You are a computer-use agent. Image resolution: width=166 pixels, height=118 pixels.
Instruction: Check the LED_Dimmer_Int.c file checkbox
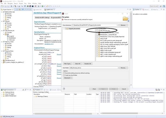point(97,31)
